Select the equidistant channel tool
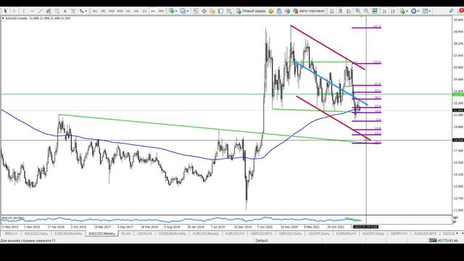 click(x=49, y=11)
